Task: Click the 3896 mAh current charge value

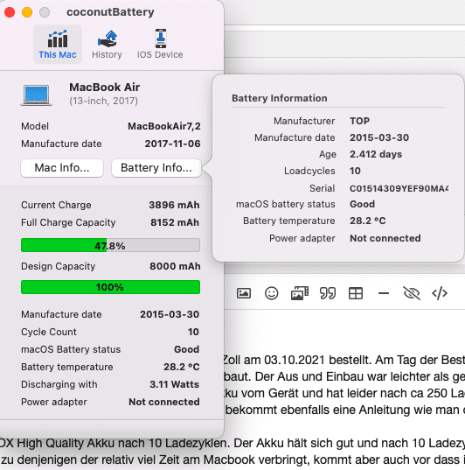Action: [x=174, y=205]
